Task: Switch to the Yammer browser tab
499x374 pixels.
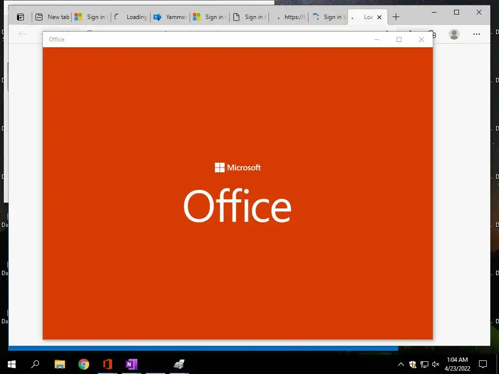Action: [x=170, y=17]
